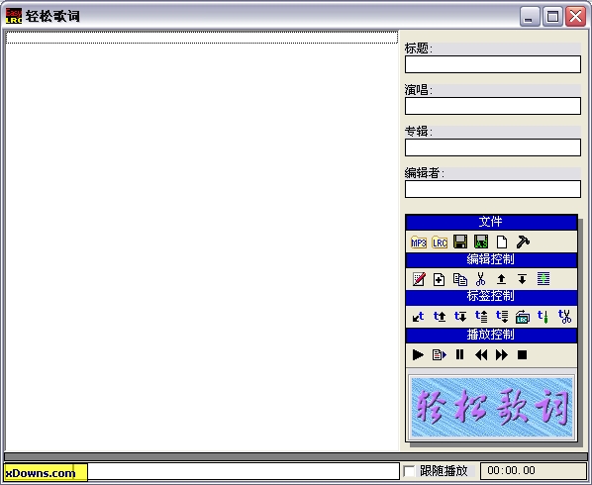The image size is (592, 485).
Task: Pause the playback
Action: tap(460, 354)
